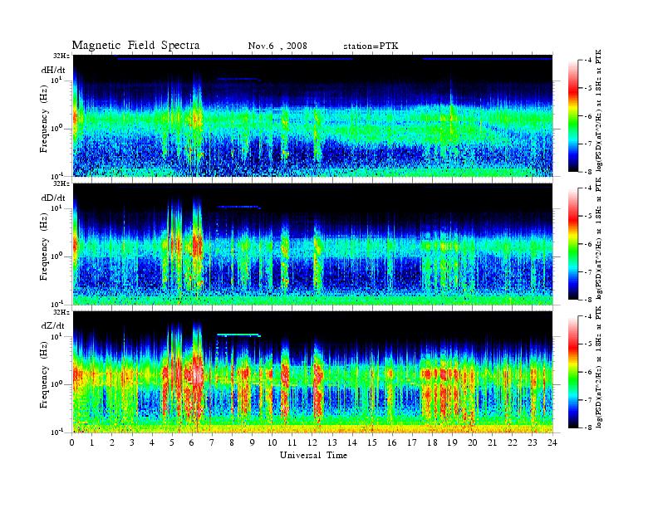Image resolution: width=658 pixels, height=508 pixels.
Task: Click time axis tick label "16"
Action: coord(392,442)
